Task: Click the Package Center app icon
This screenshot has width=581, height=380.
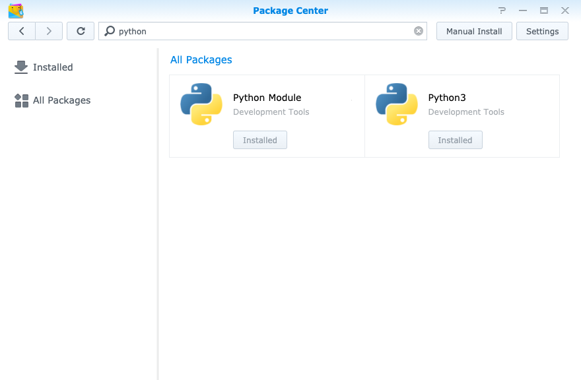Action: pos(16,11)
